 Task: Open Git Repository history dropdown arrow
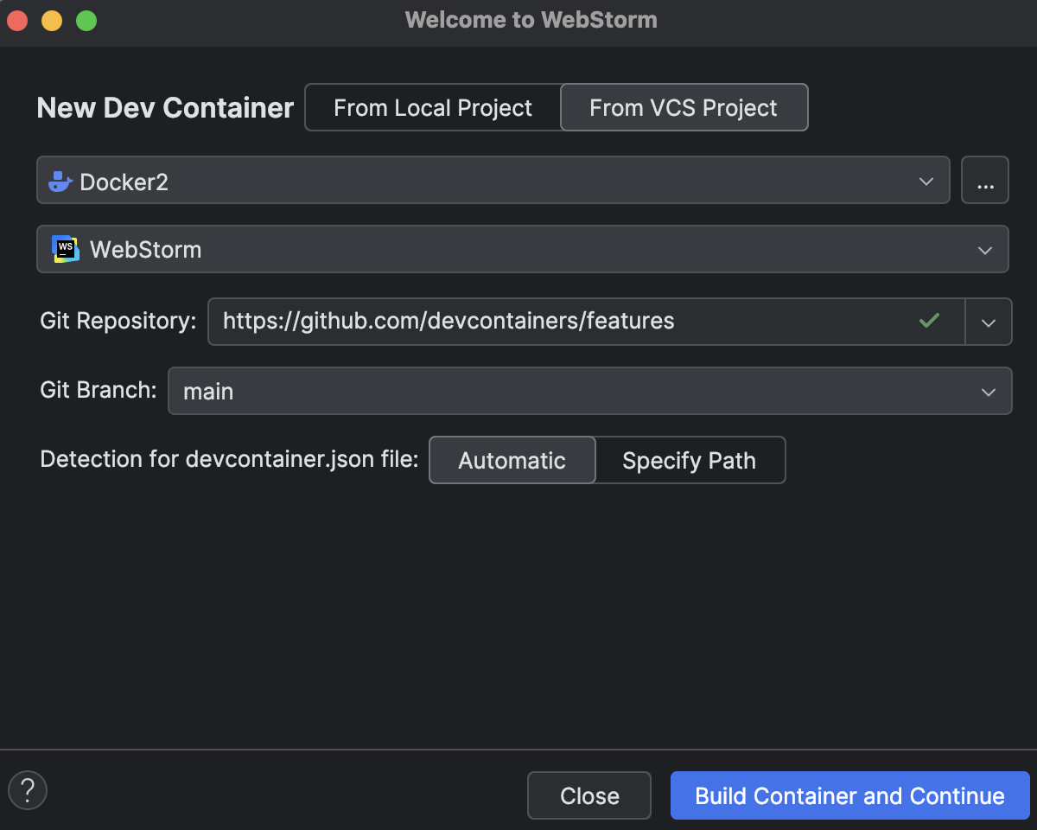click(x=989, y=322)
